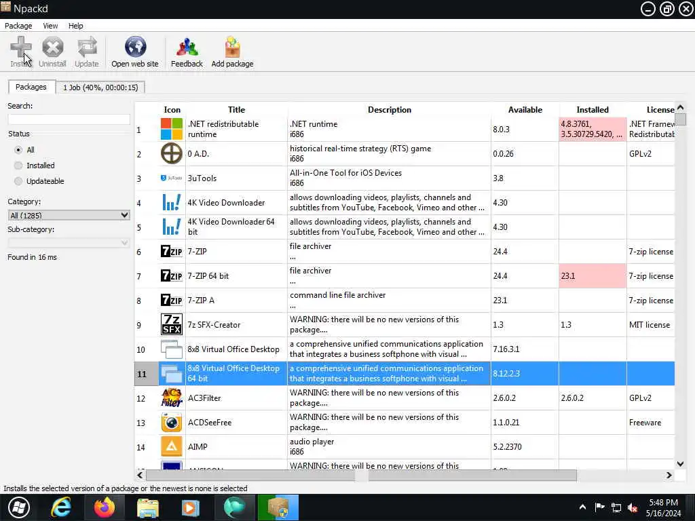Select the 4K Video Downloader 64 bit icon
This screenshot has width=695, height=521.
(172, 227)
